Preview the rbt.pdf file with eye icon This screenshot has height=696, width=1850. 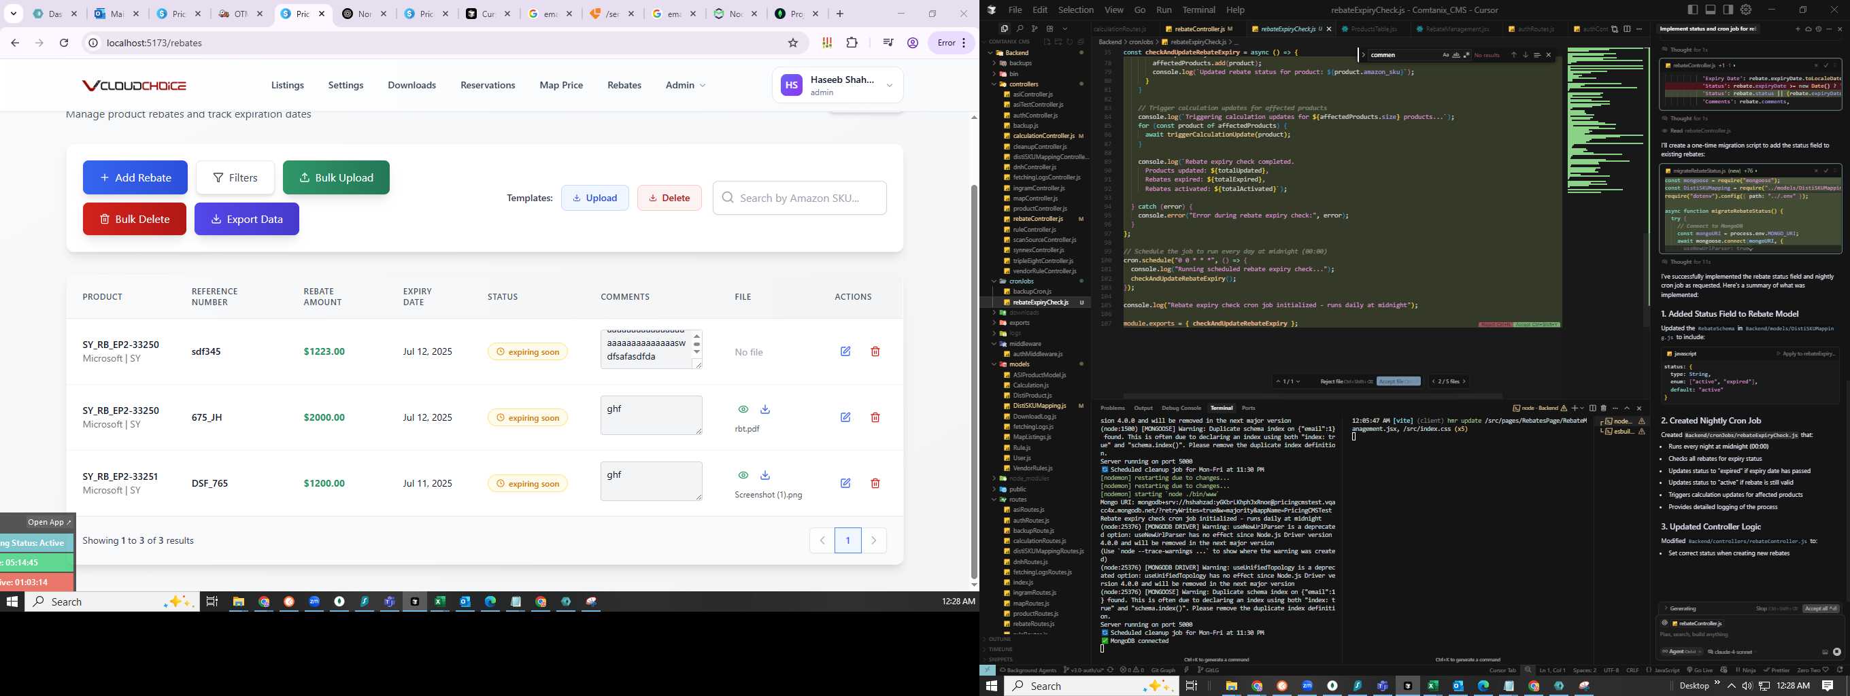[743, 409]
